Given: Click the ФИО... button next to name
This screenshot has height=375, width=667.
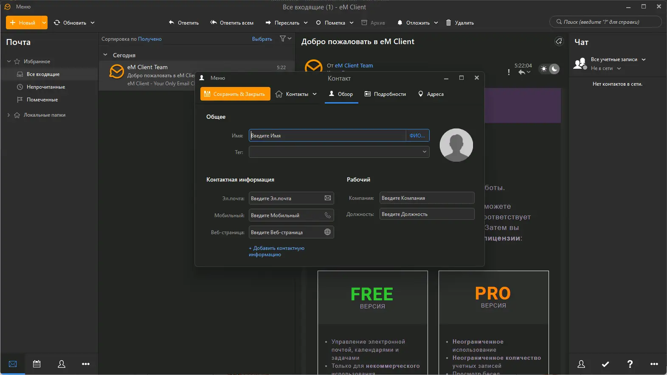Looking at the screenshot, I should pyautogui.click(x=417, y=135).
